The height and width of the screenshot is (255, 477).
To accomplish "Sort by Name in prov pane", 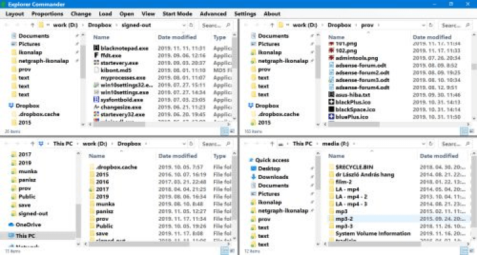I will point(336,37).
